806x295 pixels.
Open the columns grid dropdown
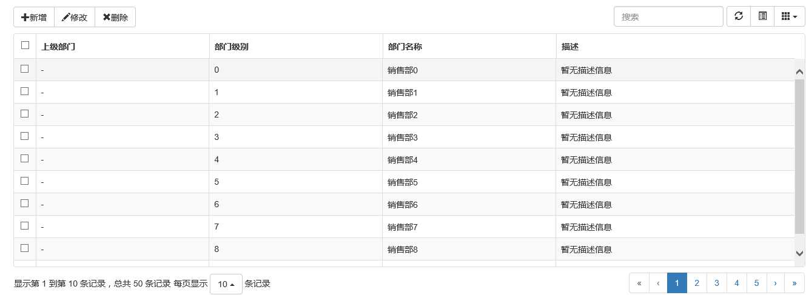coord(790,17)
